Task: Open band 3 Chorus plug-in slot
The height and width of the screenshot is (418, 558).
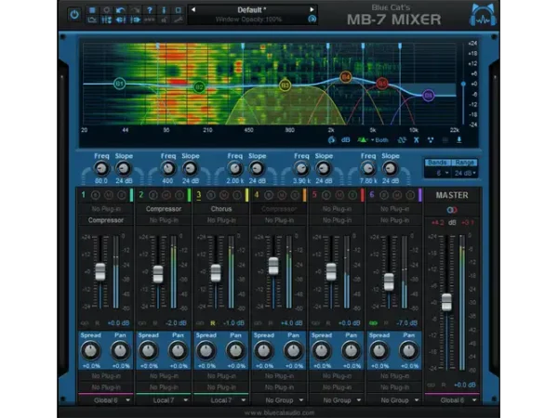Action: [x=221, y=209]
